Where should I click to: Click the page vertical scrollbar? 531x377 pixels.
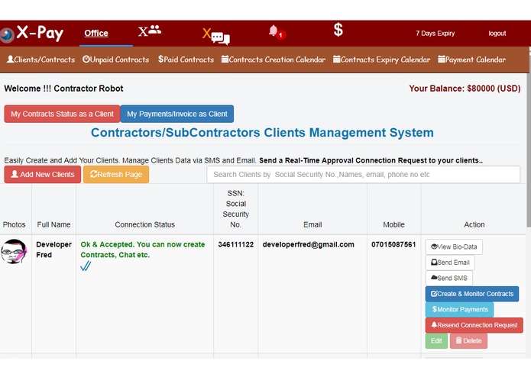click(x=529, y=149)
